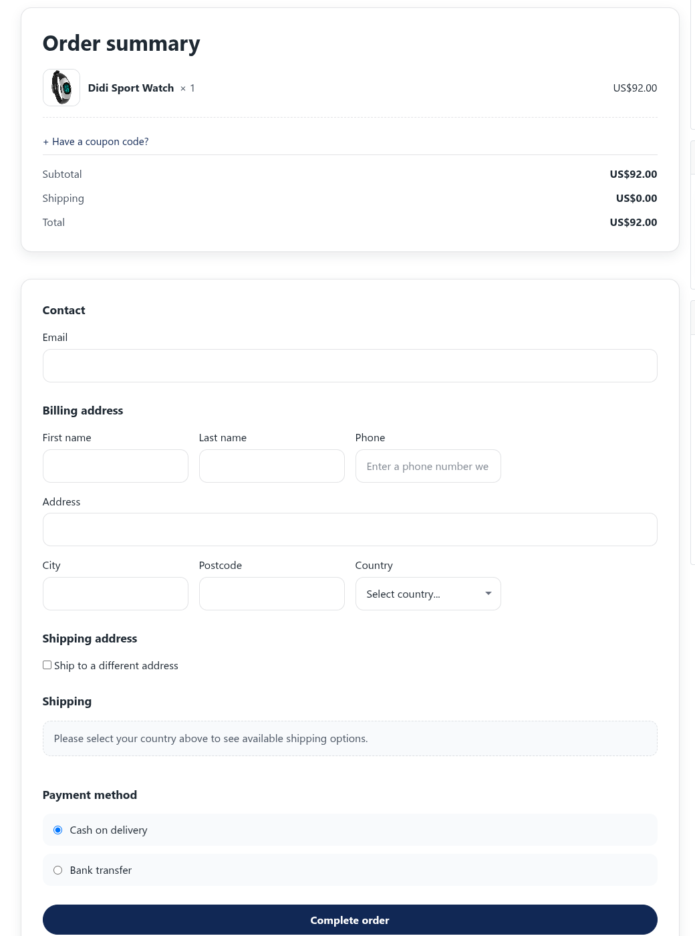This screenshot has width=695, height=936.
Task: Enable 'Ship to a different address' checkbox
Action: pyautogui.click(x=47, y=665)
